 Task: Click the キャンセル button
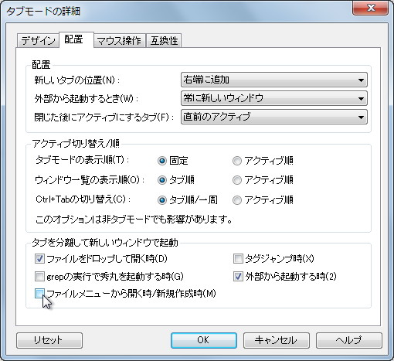(x=277, y=340)
